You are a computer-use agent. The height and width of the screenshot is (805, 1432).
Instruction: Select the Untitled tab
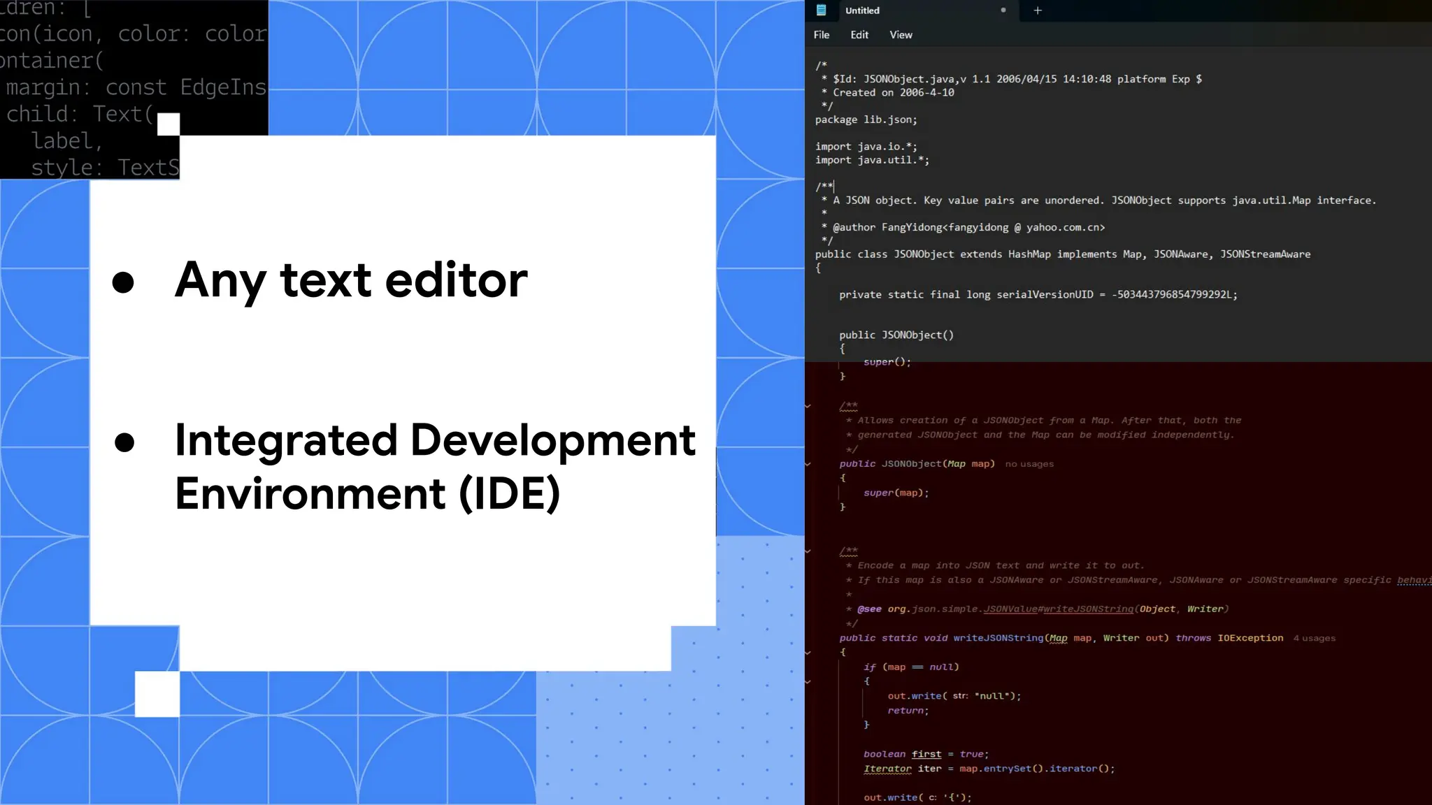863,10
